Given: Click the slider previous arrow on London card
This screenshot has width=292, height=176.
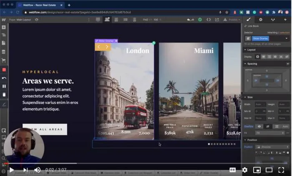Looking at the screenshot, I should pos(99,47).
